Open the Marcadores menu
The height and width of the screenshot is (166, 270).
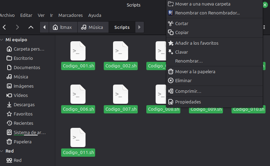point(70,15)
